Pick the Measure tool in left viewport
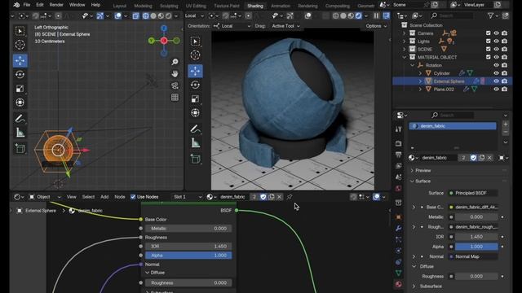The height and width of the screenshot is (293, 522). [20, 133]
